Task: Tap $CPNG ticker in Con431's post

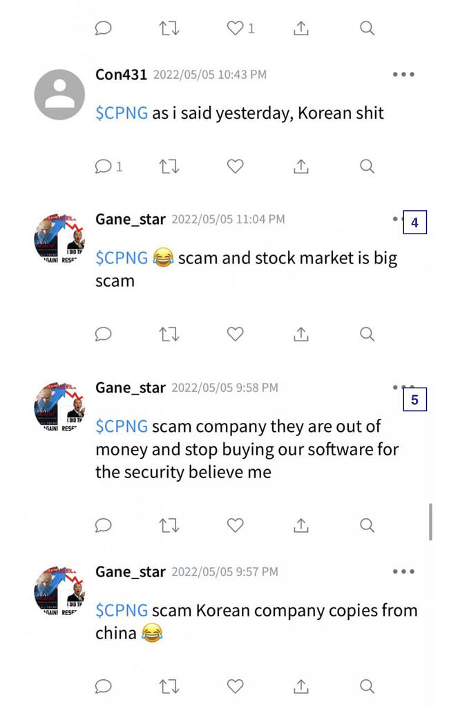Action: point(122,113)
